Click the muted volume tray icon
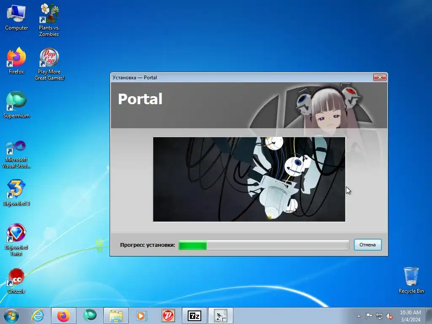432x324 pixels. point(389,316)
